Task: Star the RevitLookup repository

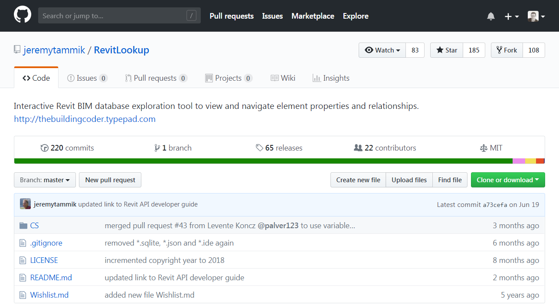Action: coord(447,50)
